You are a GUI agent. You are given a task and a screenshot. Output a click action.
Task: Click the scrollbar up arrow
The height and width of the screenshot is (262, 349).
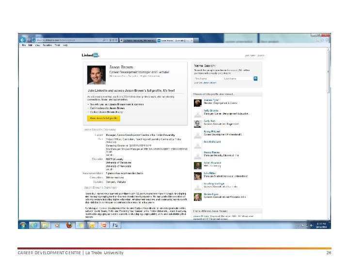click(328, 49)
